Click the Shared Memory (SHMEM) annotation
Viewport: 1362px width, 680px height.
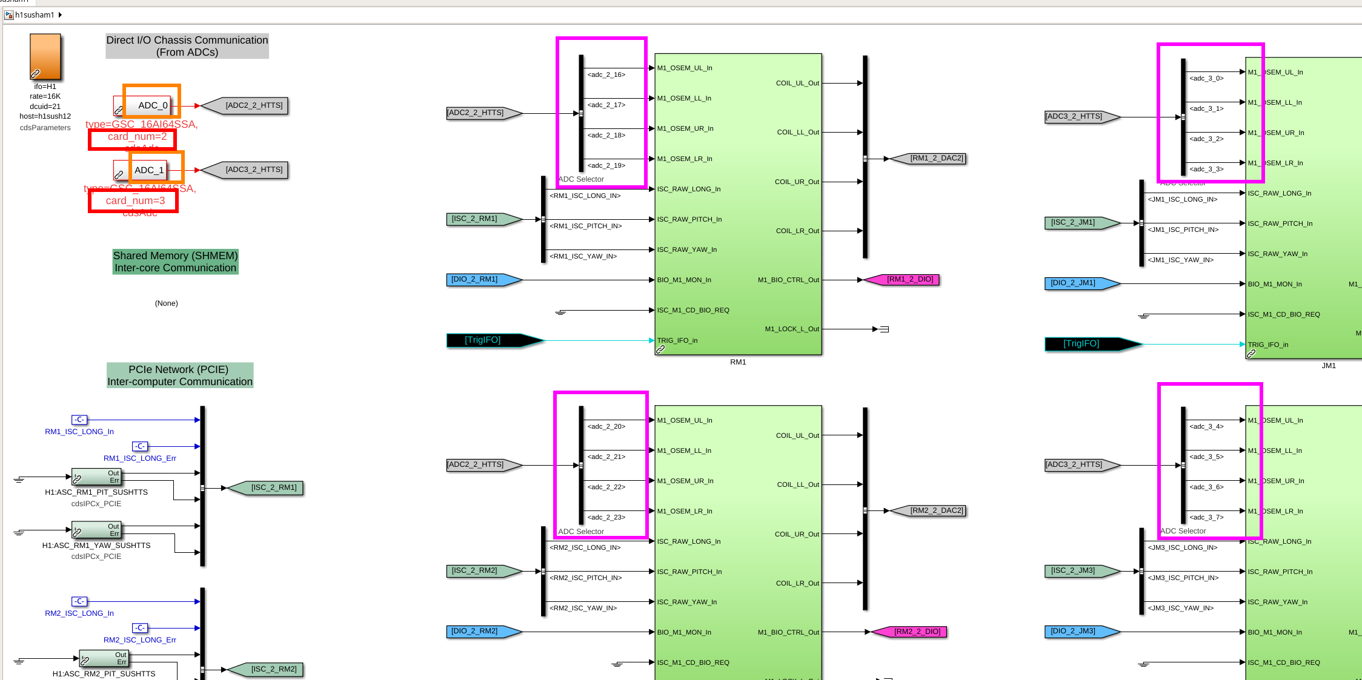coord(175,262)
